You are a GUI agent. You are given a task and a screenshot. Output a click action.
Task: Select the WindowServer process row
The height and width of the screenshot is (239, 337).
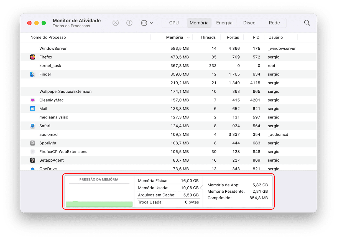168,49
